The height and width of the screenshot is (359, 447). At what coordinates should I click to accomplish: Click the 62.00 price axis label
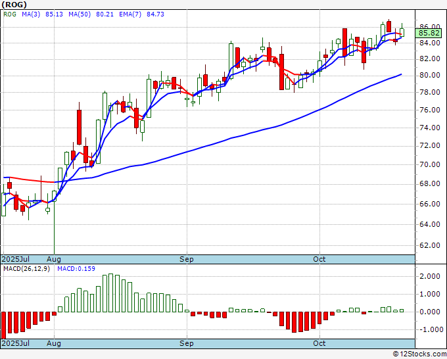click(429, 245)
